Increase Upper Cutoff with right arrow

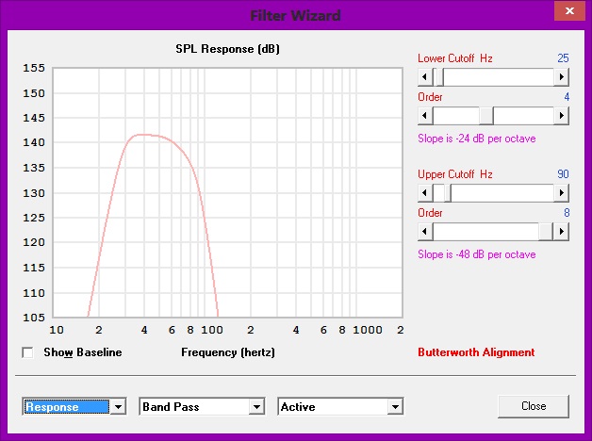[562, 193]
